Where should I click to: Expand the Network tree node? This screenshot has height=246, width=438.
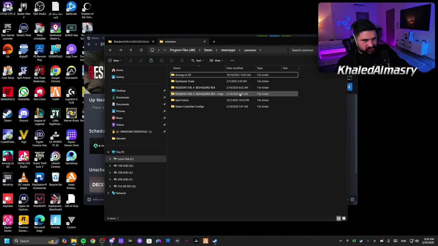pyautogui.click(x=108, y=193)
